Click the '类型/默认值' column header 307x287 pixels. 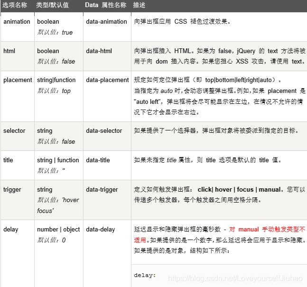point(52,5)
